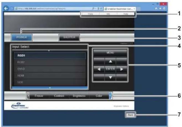Click the Brightness button
Screen dimensions: 182x127
tap(79, 96)
